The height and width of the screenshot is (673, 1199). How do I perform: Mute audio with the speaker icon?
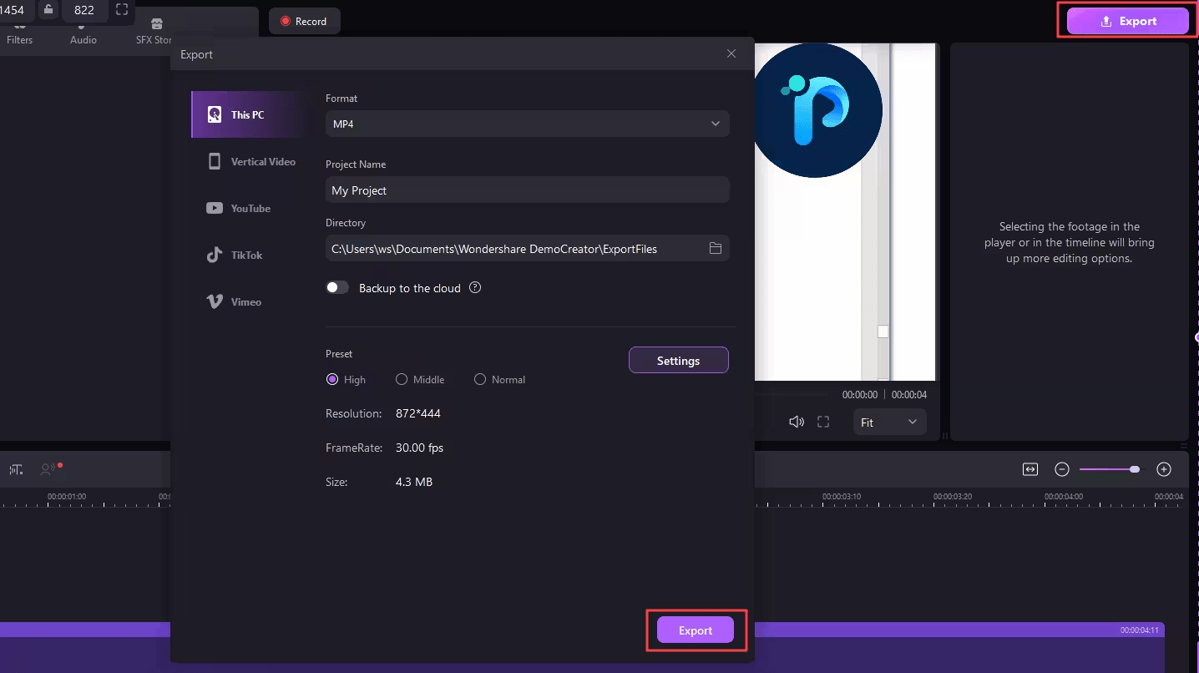pos(796,422)
